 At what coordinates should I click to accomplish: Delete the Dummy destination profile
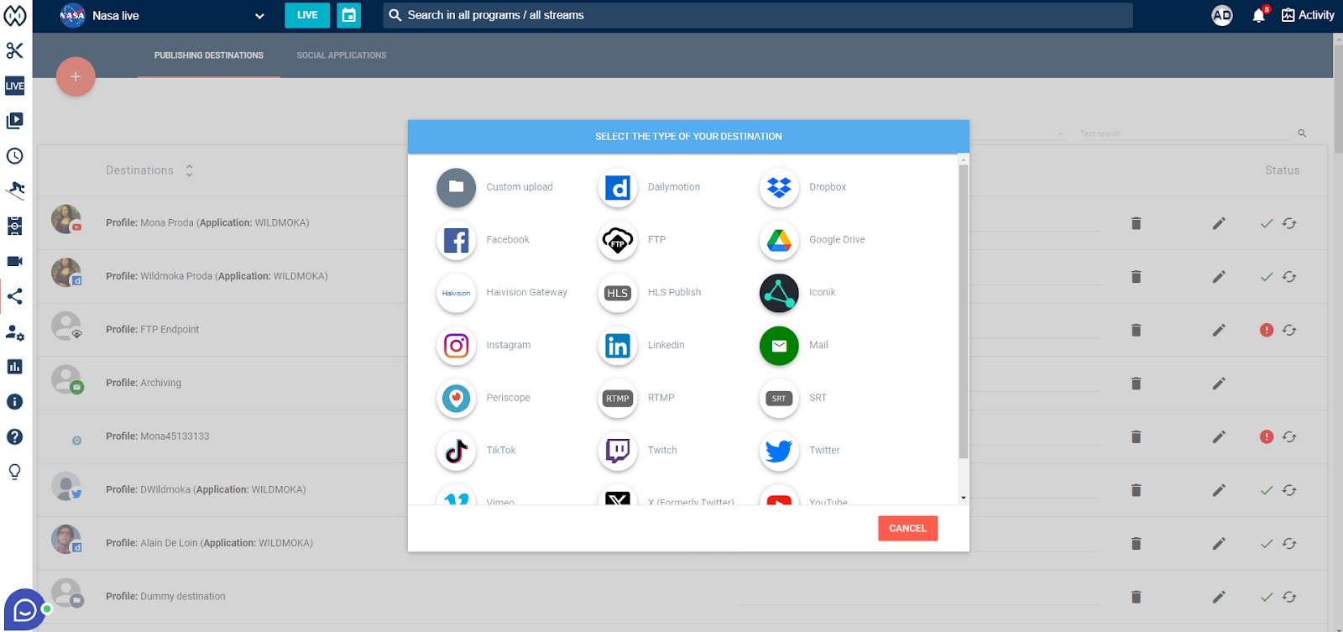(x=1136, y=597)
